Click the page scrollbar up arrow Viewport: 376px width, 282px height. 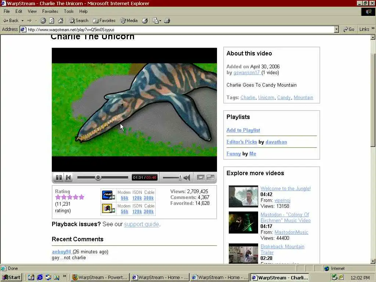tap(373, 37)
